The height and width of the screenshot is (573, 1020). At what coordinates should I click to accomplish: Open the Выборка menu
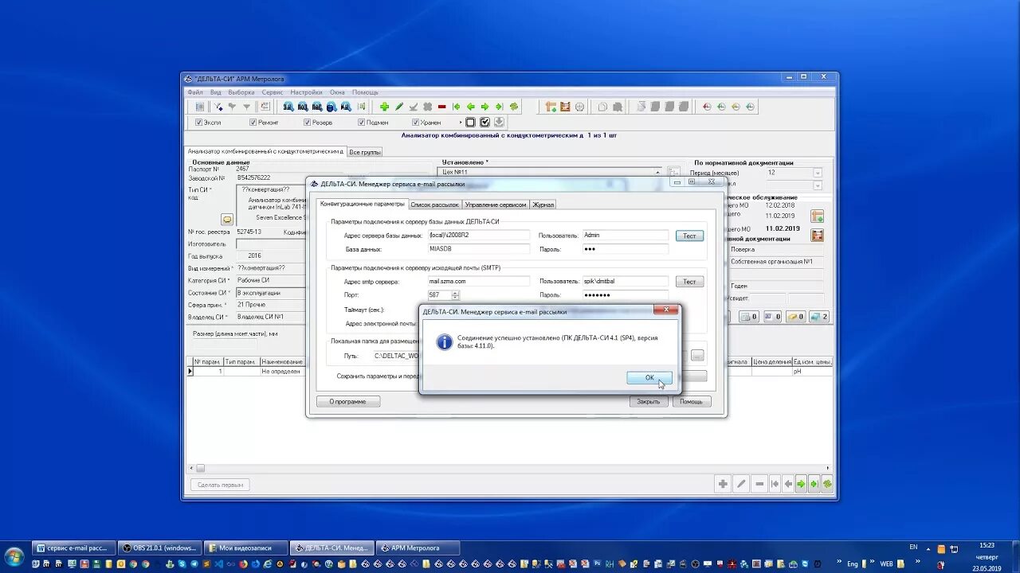(x=241, y=92)
